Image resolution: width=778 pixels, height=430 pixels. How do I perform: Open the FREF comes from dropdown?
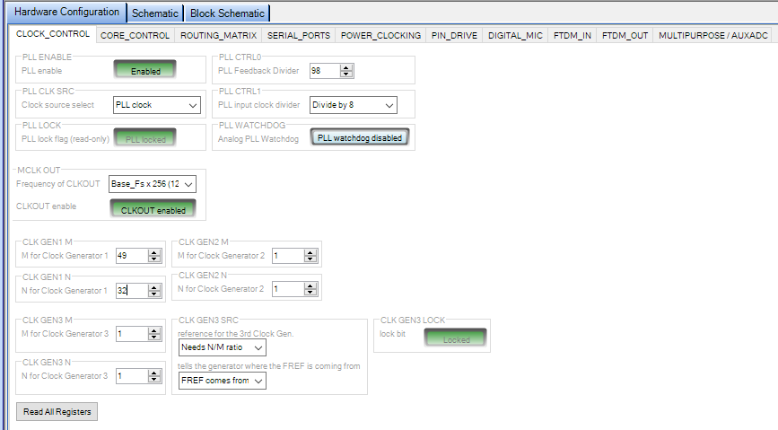click(x=223, y=381)
